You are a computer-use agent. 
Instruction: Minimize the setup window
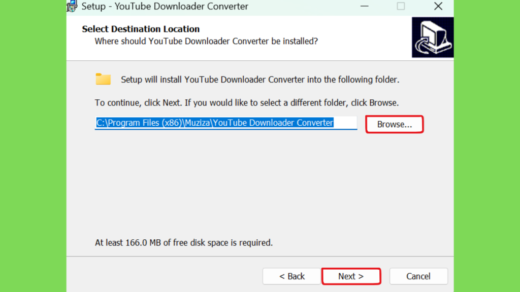point(365,6)
